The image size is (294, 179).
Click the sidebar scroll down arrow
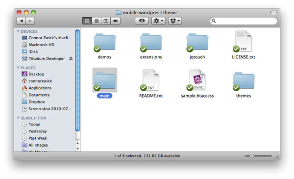77,149
